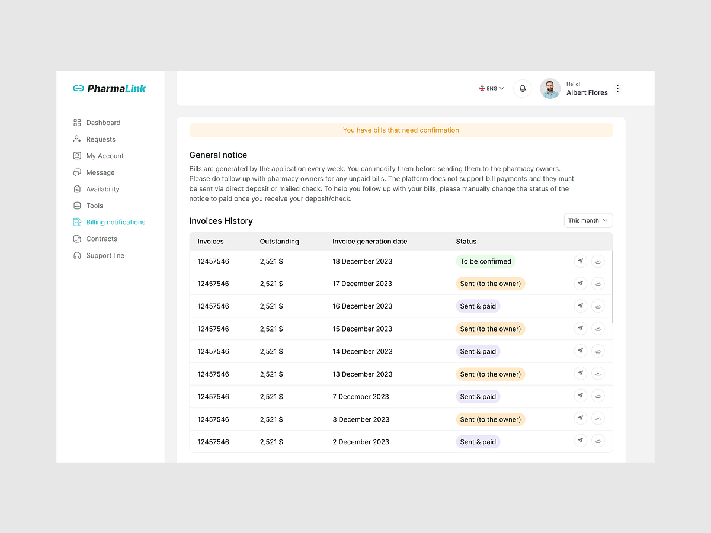Select Billing notifications in sidebar
The width and height of the screenshot is (711, 533).
pyautogui.click(x=109, y=222)
